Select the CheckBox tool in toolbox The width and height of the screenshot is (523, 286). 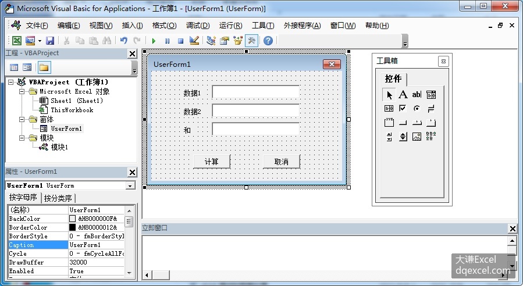(x=403, y=108)
